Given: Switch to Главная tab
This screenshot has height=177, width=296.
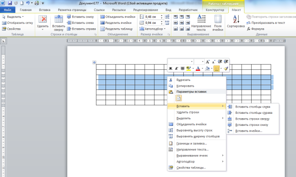Looking at the screenshot, I should (26, 10).
